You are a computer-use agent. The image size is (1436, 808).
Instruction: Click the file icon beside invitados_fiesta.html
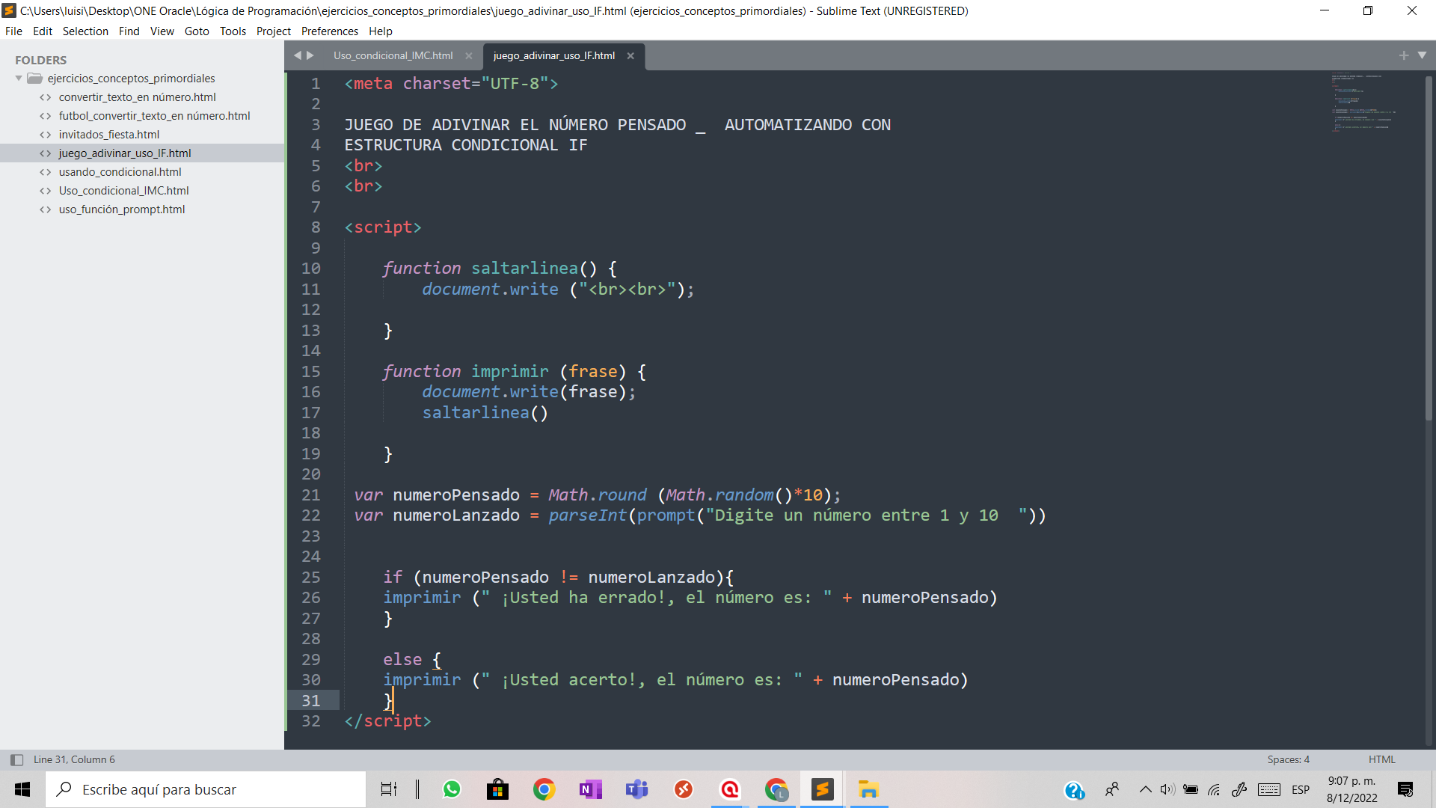(46, 135)
